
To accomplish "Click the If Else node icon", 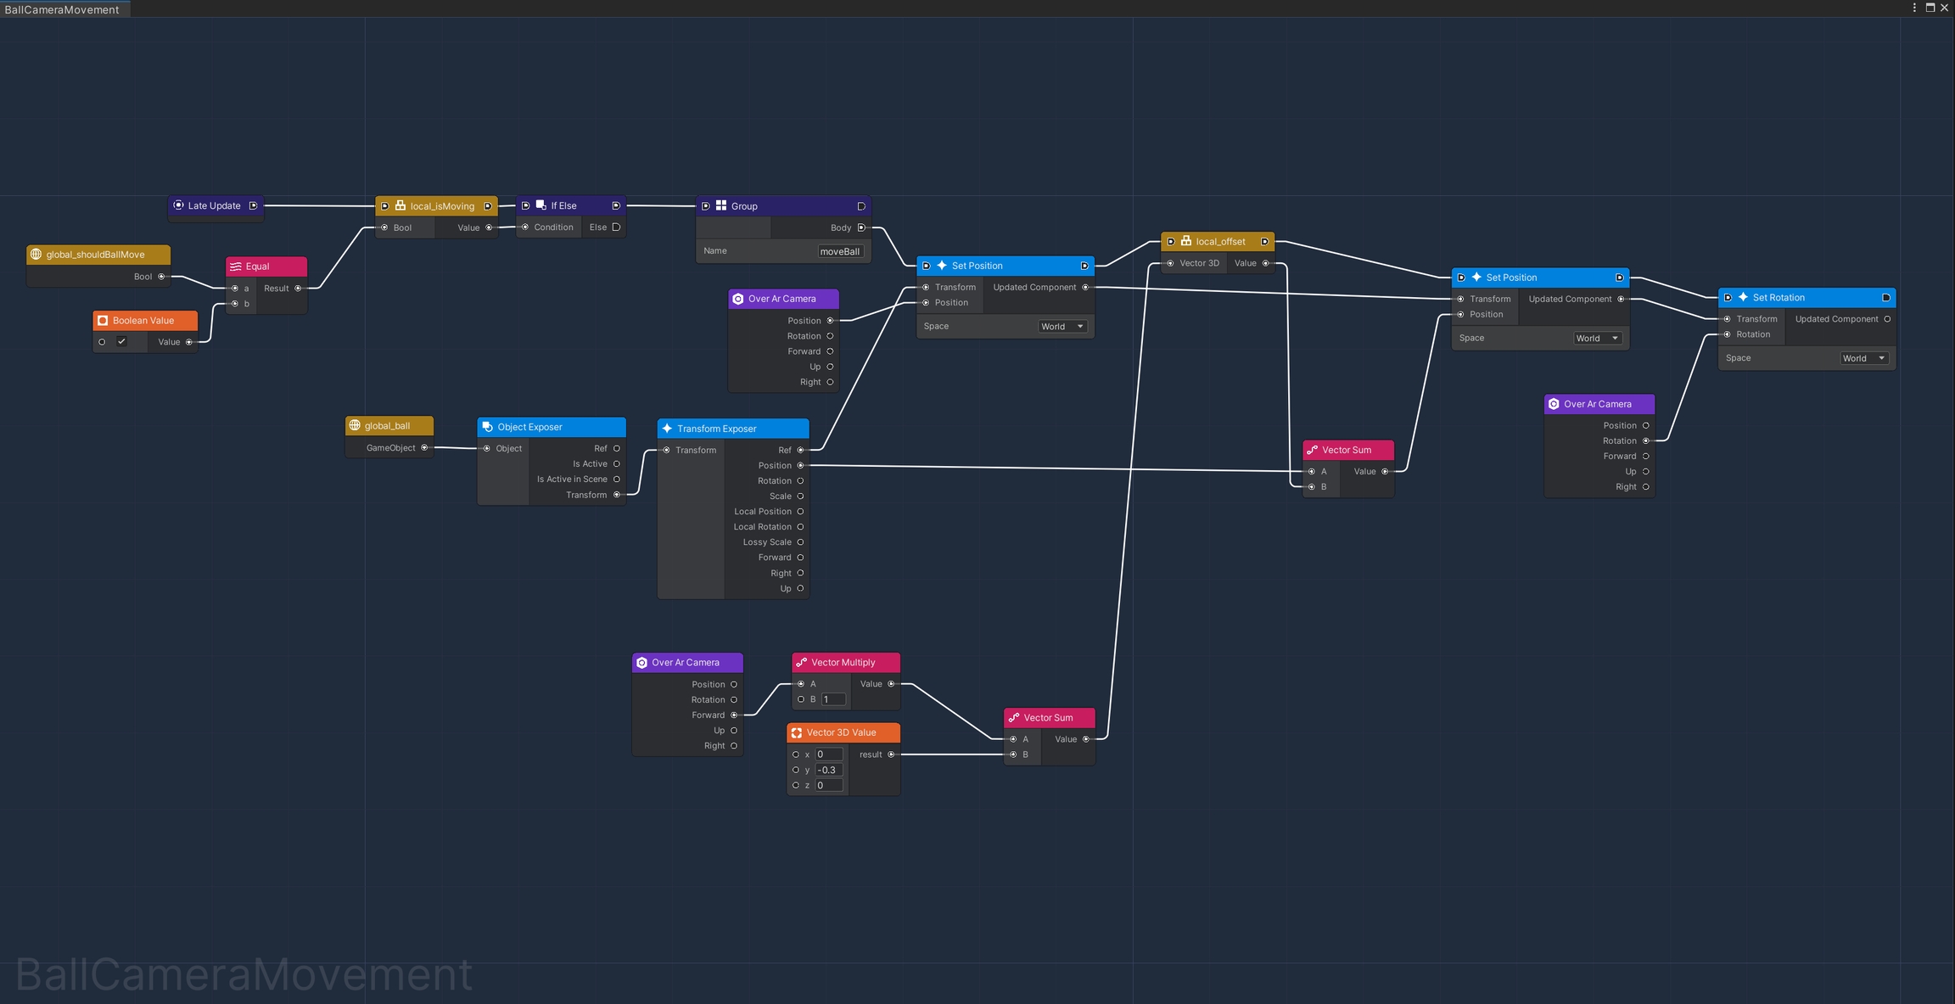I will pyautogui.click(x=541, y=205).
